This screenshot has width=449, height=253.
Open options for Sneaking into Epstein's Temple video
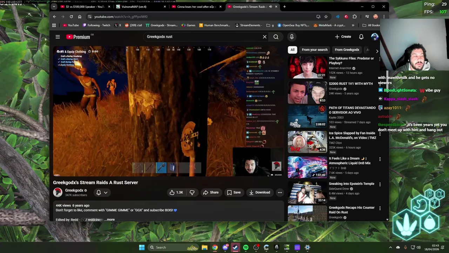click(380, 184)
